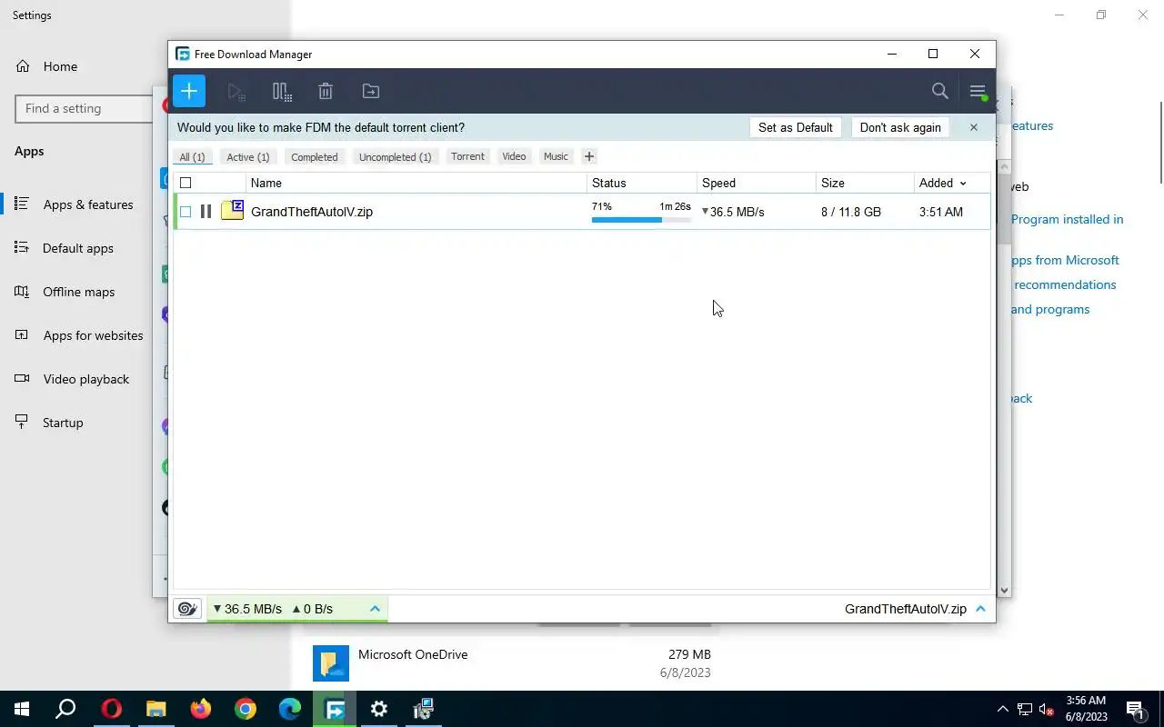The height and width of the screenshot is (727, 1164).
Task: Open the FDM hamburger main menu
Action: 978,91
